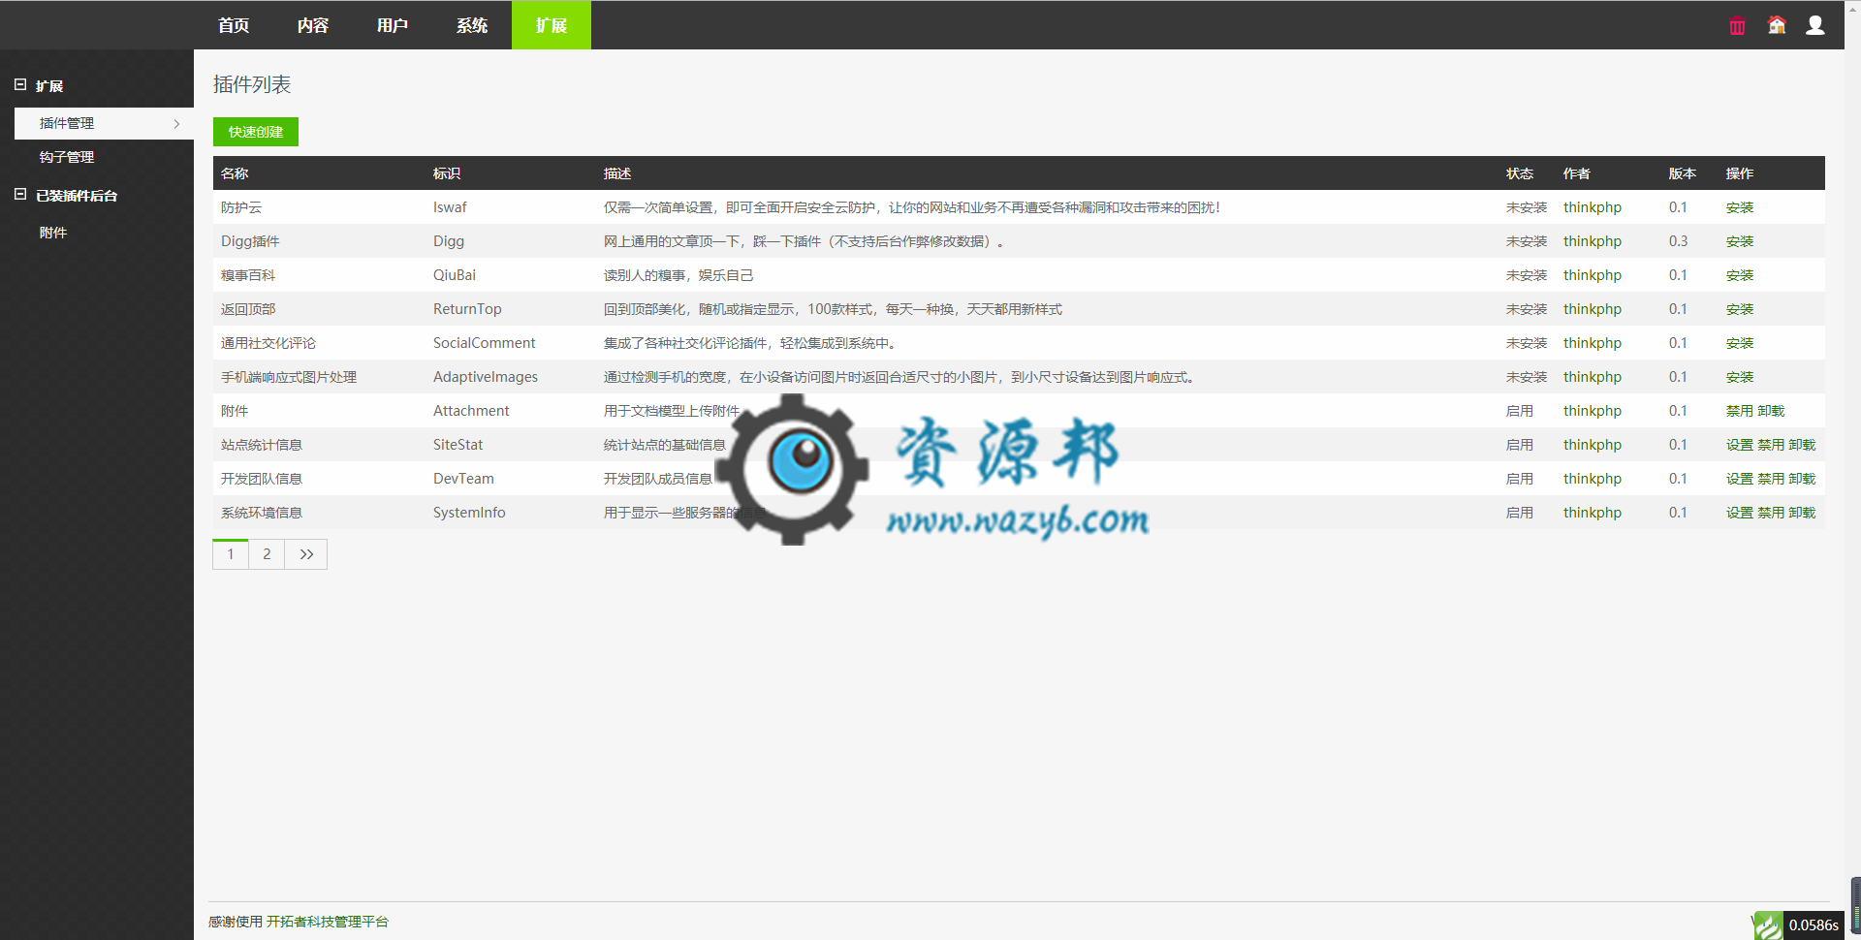Click the red trash icon in top bar
This screenshot has height=940, width=1861.
click(x=1737, y=26)
